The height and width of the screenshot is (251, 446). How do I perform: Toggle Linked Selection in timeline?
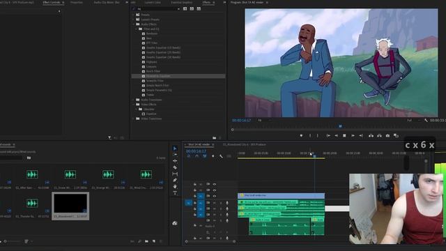click(x=204, y=156)
